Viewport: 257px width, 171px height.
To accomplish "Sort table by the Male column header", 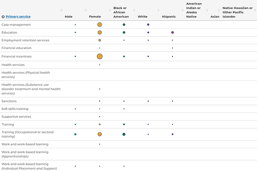I will (x=68, y=17).
